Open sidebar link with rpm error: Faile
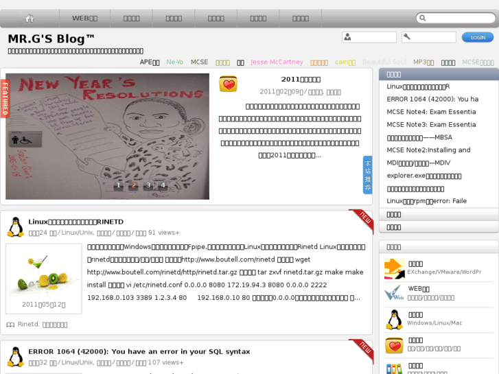This screenshot has width=499, height=374. click(426, 201)
